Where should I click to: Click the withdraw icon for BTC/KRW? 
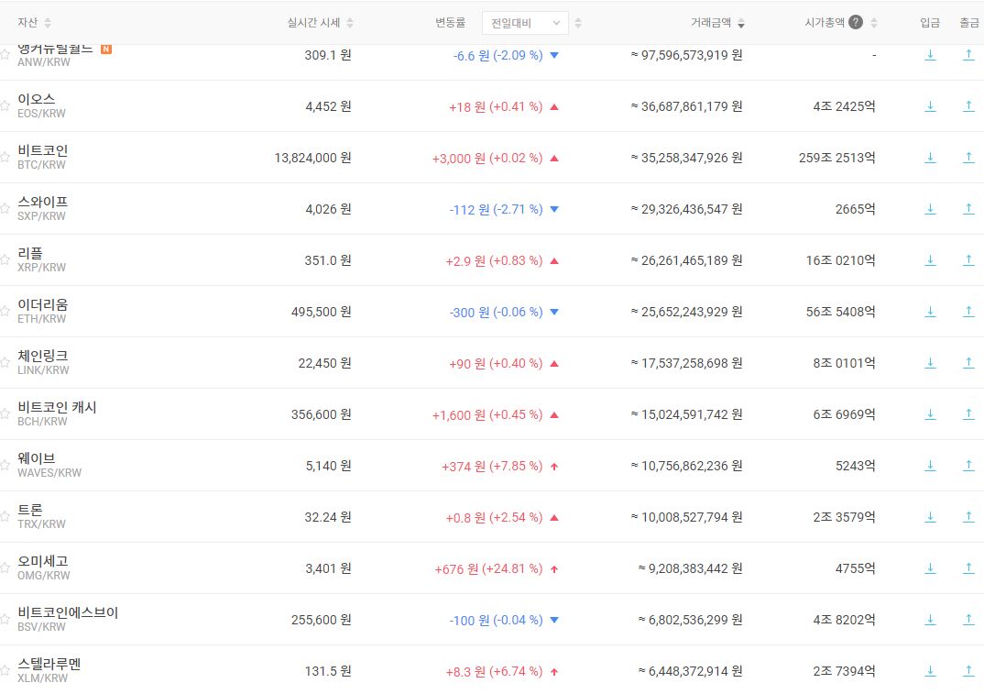(x=968, y=158)
